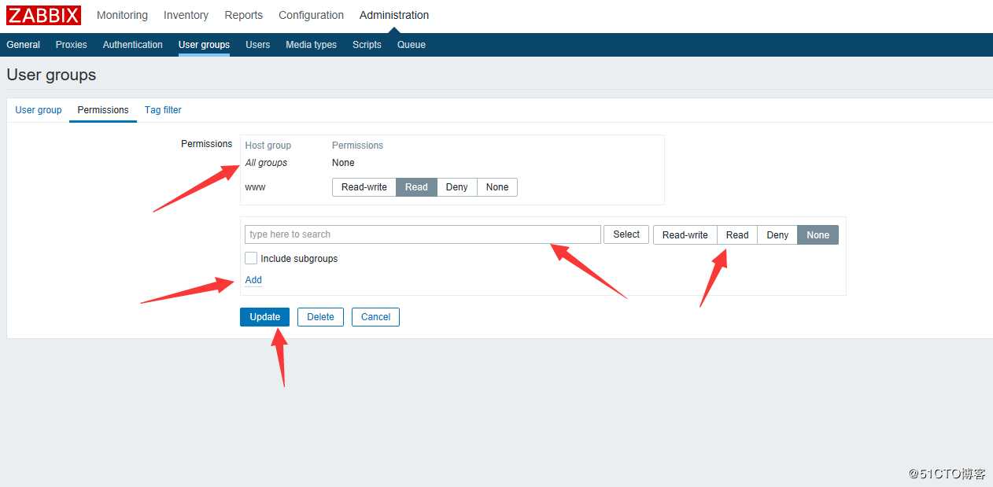Choose None for new host group

point(818,235)
